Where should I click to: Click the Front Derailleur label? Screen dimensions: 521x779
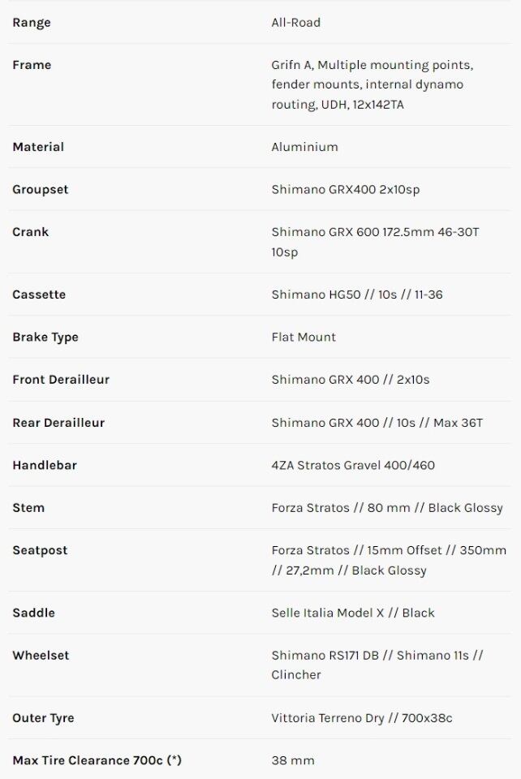[x=61, y=379]
